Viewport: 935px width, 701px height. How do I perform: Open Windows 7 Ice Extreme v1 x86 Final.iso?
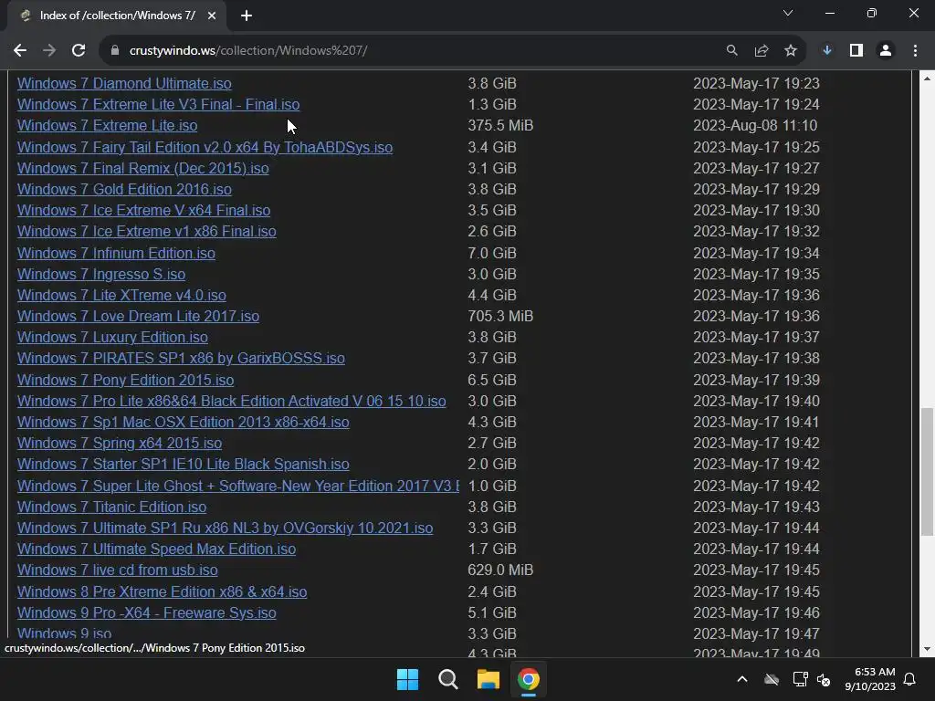[147, 231]
